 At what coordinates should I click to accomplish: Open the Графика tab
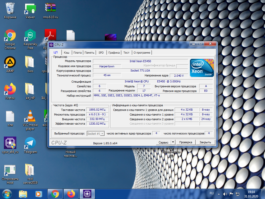pyautogui.click(x=114, y=53)
